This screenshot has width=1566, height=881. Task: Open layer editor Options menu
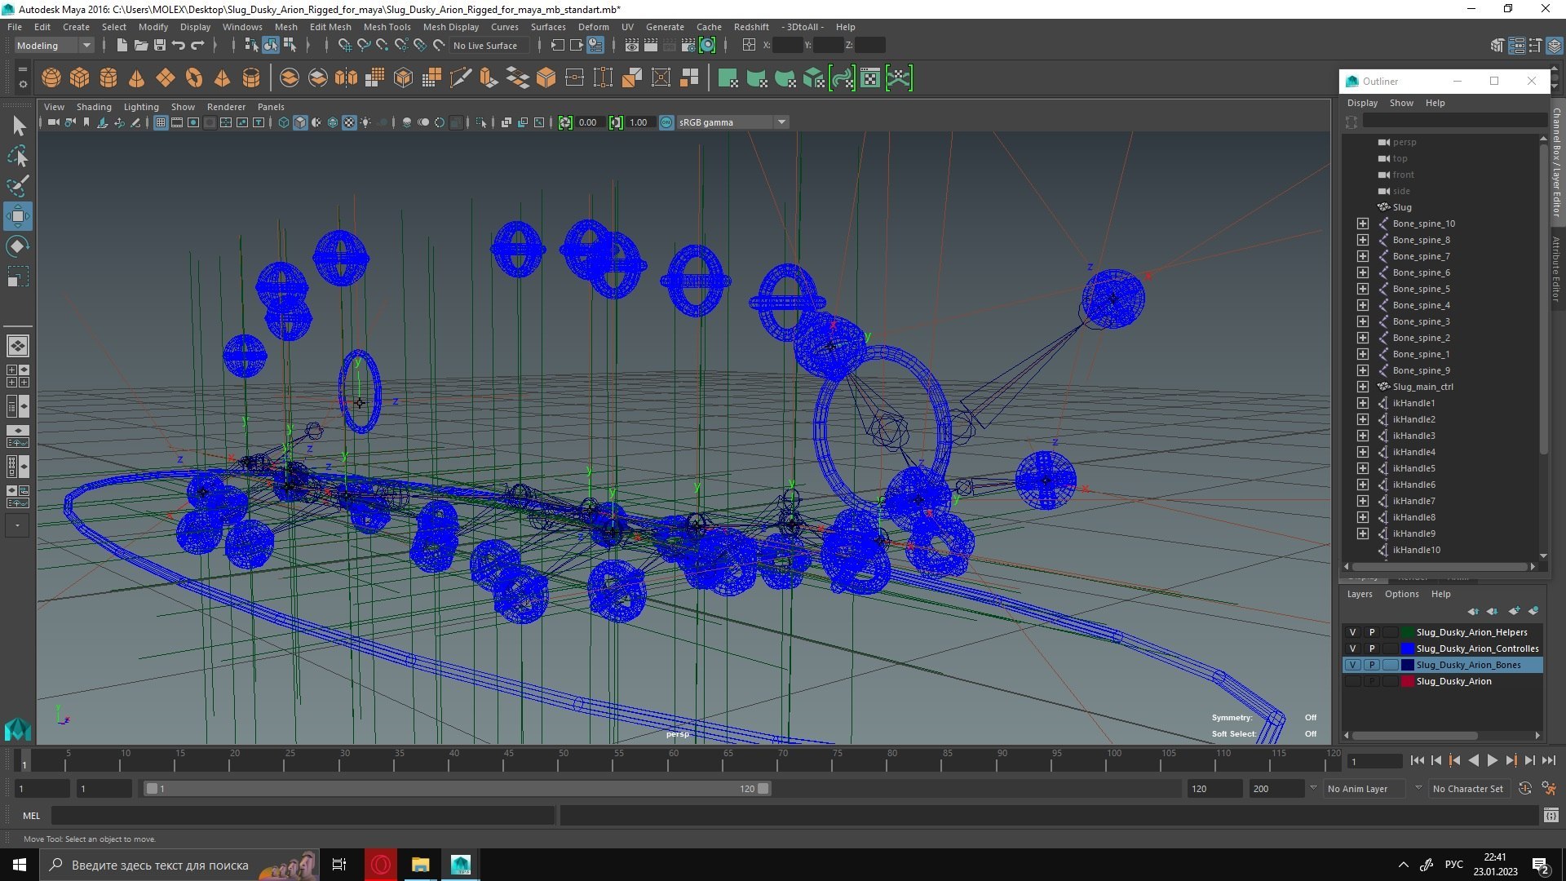pyautogui.click(x=1401, y=594)
